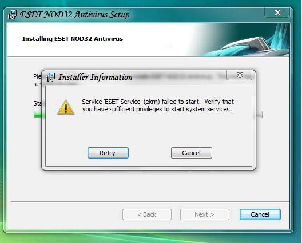Image resolution: width=302 pixels, height=243 pixels.
Task: Click the disabled Back button
Action: point(147,214)
